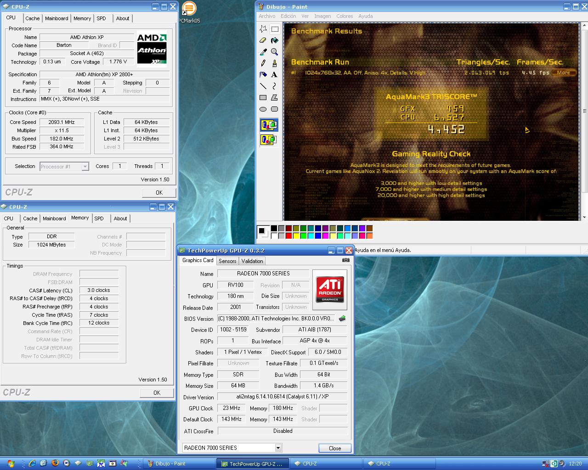Click the Paint canvas vertical scrollbar
Screen dimensions: 588x470
point(584,122)
